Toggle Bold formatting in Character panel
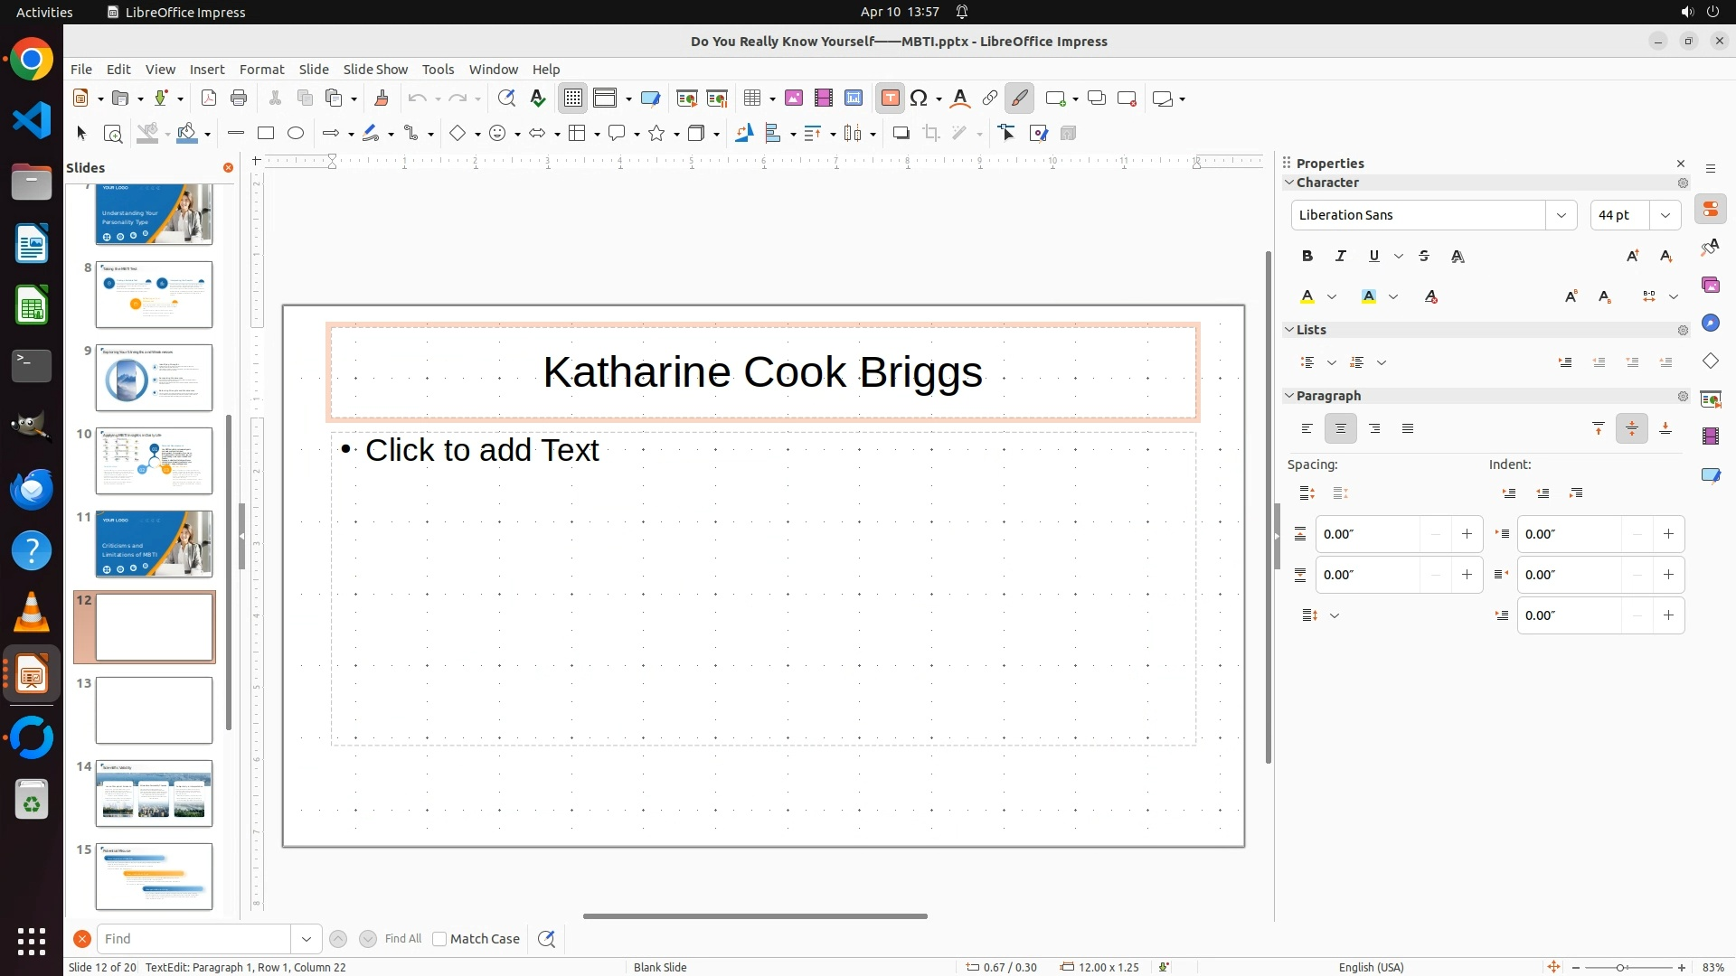Image resolution: width=1736 pixels, height=976 pixels. click(1307, 257)
